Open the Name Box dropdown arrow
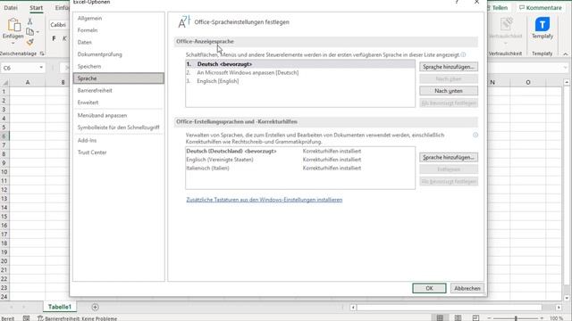 coord(41,68)
